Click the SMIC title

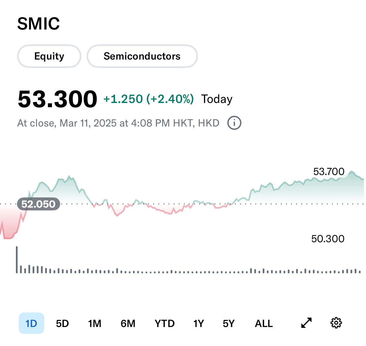coord(39,24)
